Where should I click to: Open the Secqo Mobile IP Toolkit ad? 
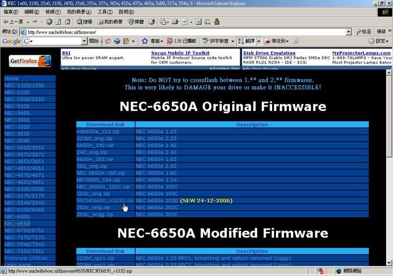pyautogui.click(x=180, y=53)
